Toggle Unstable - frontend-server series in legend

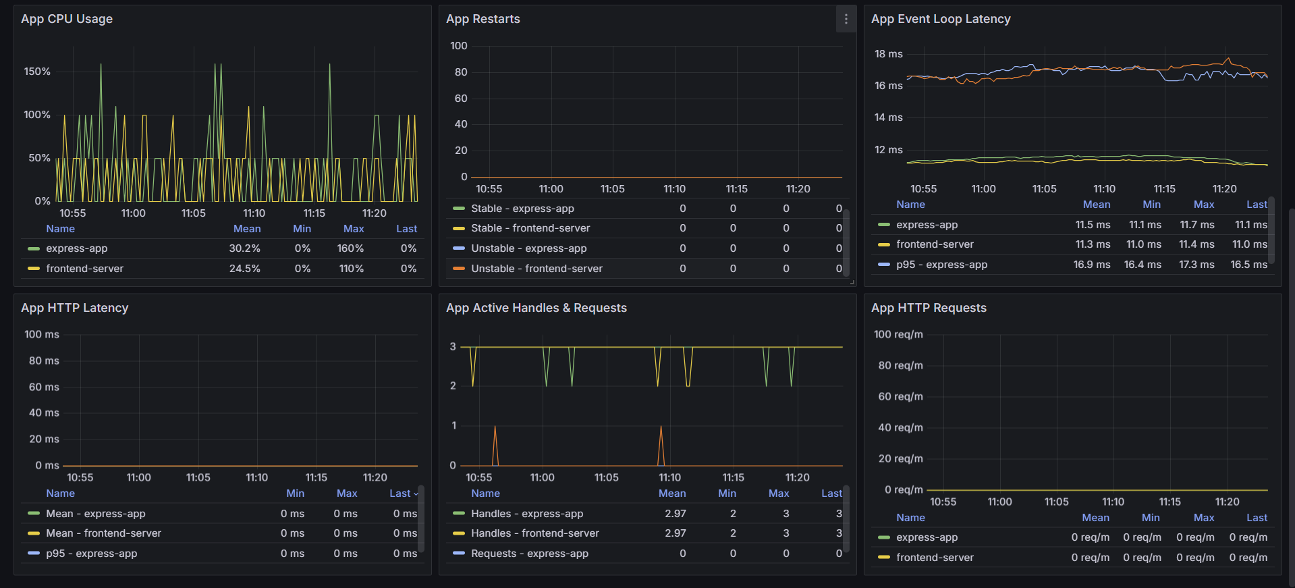(536, 269)
